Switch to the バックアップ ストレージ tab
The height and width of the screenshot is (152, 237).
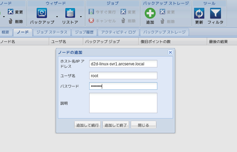[x=164, y=32]
